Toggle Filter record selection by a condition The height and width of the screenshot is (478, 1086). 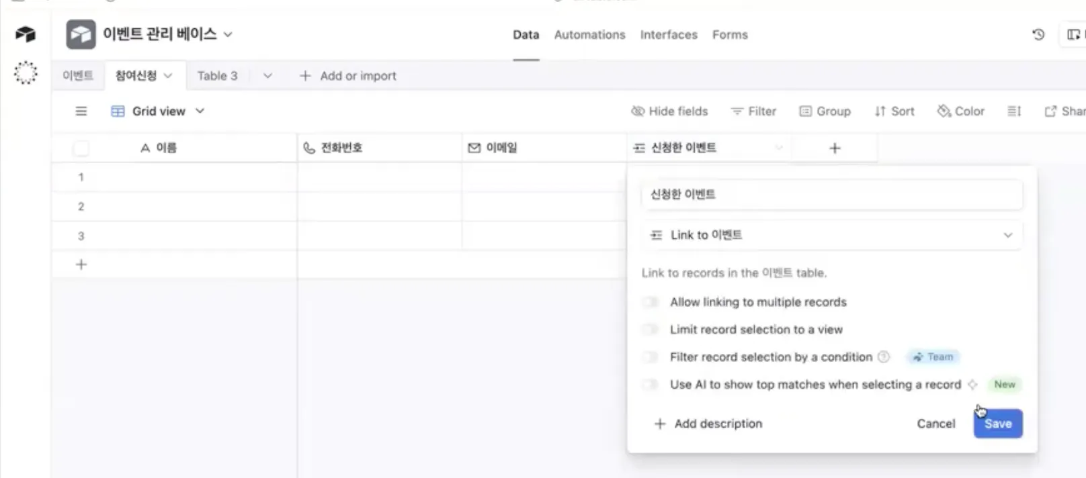[x=651, y=356]
